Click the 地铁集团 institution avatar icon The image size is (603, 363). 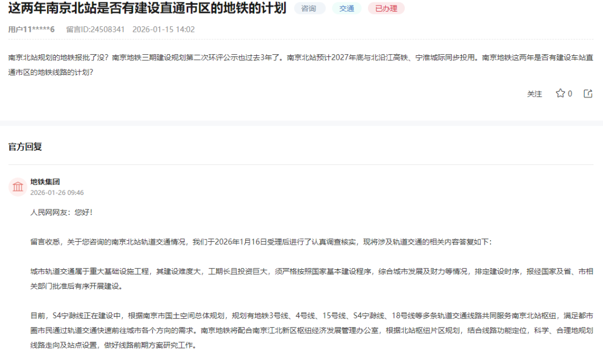pos(18,187)
